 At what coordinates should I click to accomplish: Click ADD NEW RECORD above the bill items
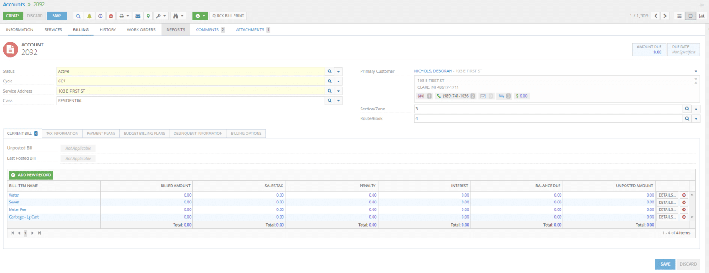coord(30,175)
